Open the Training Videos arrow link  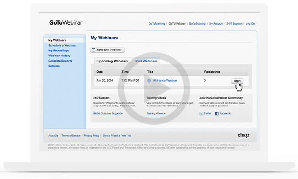click(x=156, y=113)
